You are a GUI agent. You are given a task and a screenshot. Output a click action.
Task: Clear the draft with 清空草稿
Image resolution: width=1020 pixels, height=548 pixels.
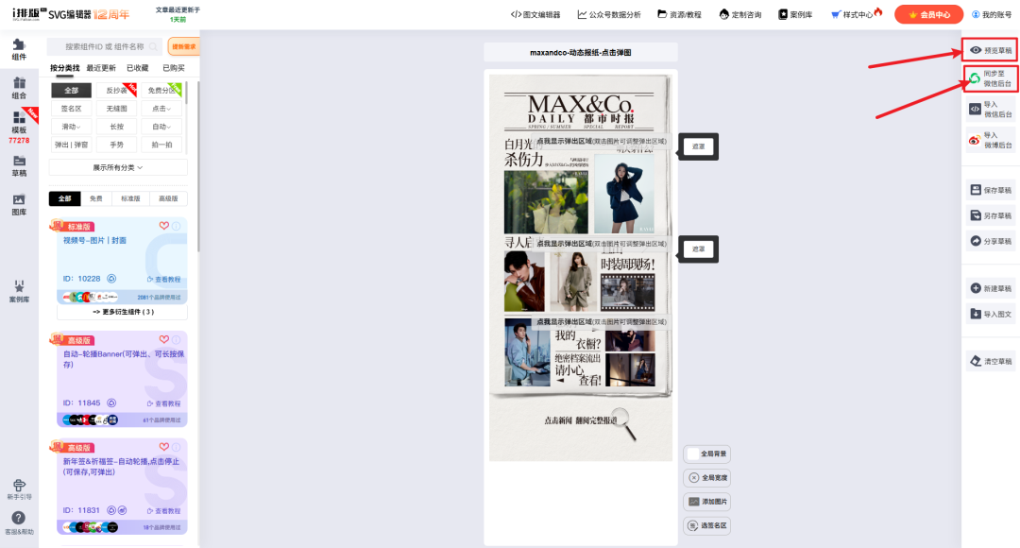(990, 361)
